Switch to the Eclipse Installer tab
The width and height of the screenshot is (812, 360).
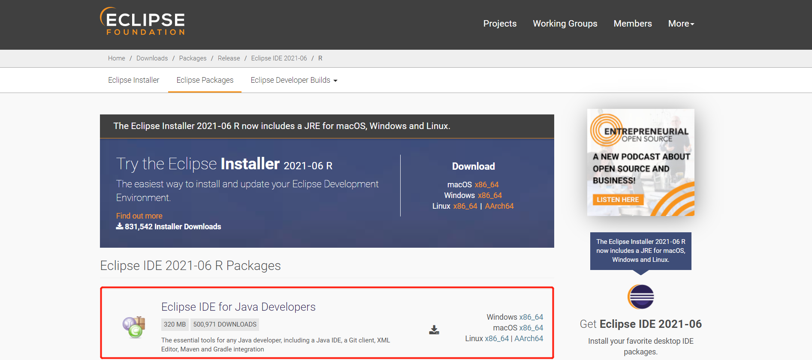pos(133,80)
